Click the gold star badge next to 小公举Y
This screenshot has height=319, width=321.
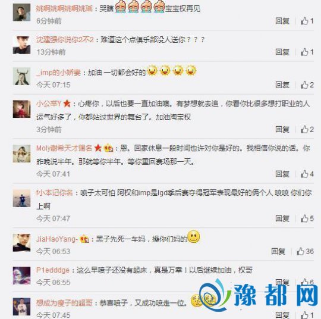(67, 104)
